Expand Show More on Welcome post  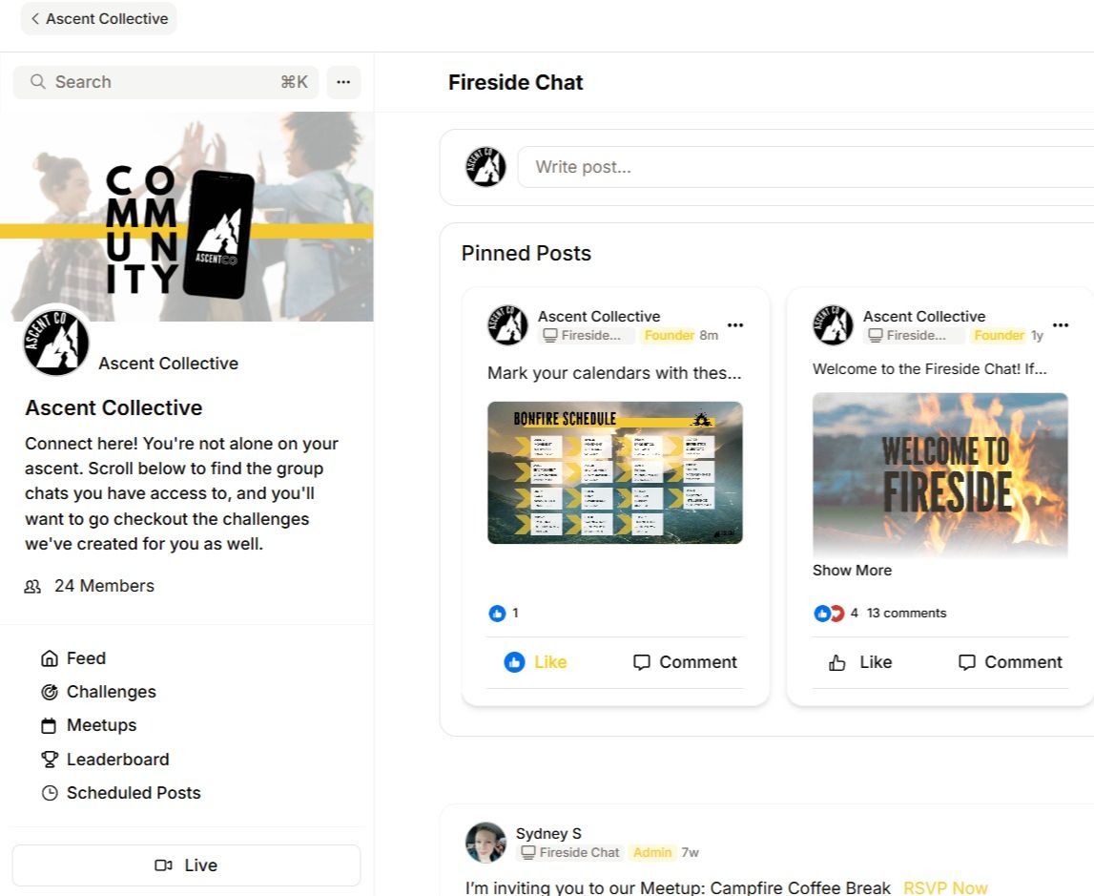852,570
